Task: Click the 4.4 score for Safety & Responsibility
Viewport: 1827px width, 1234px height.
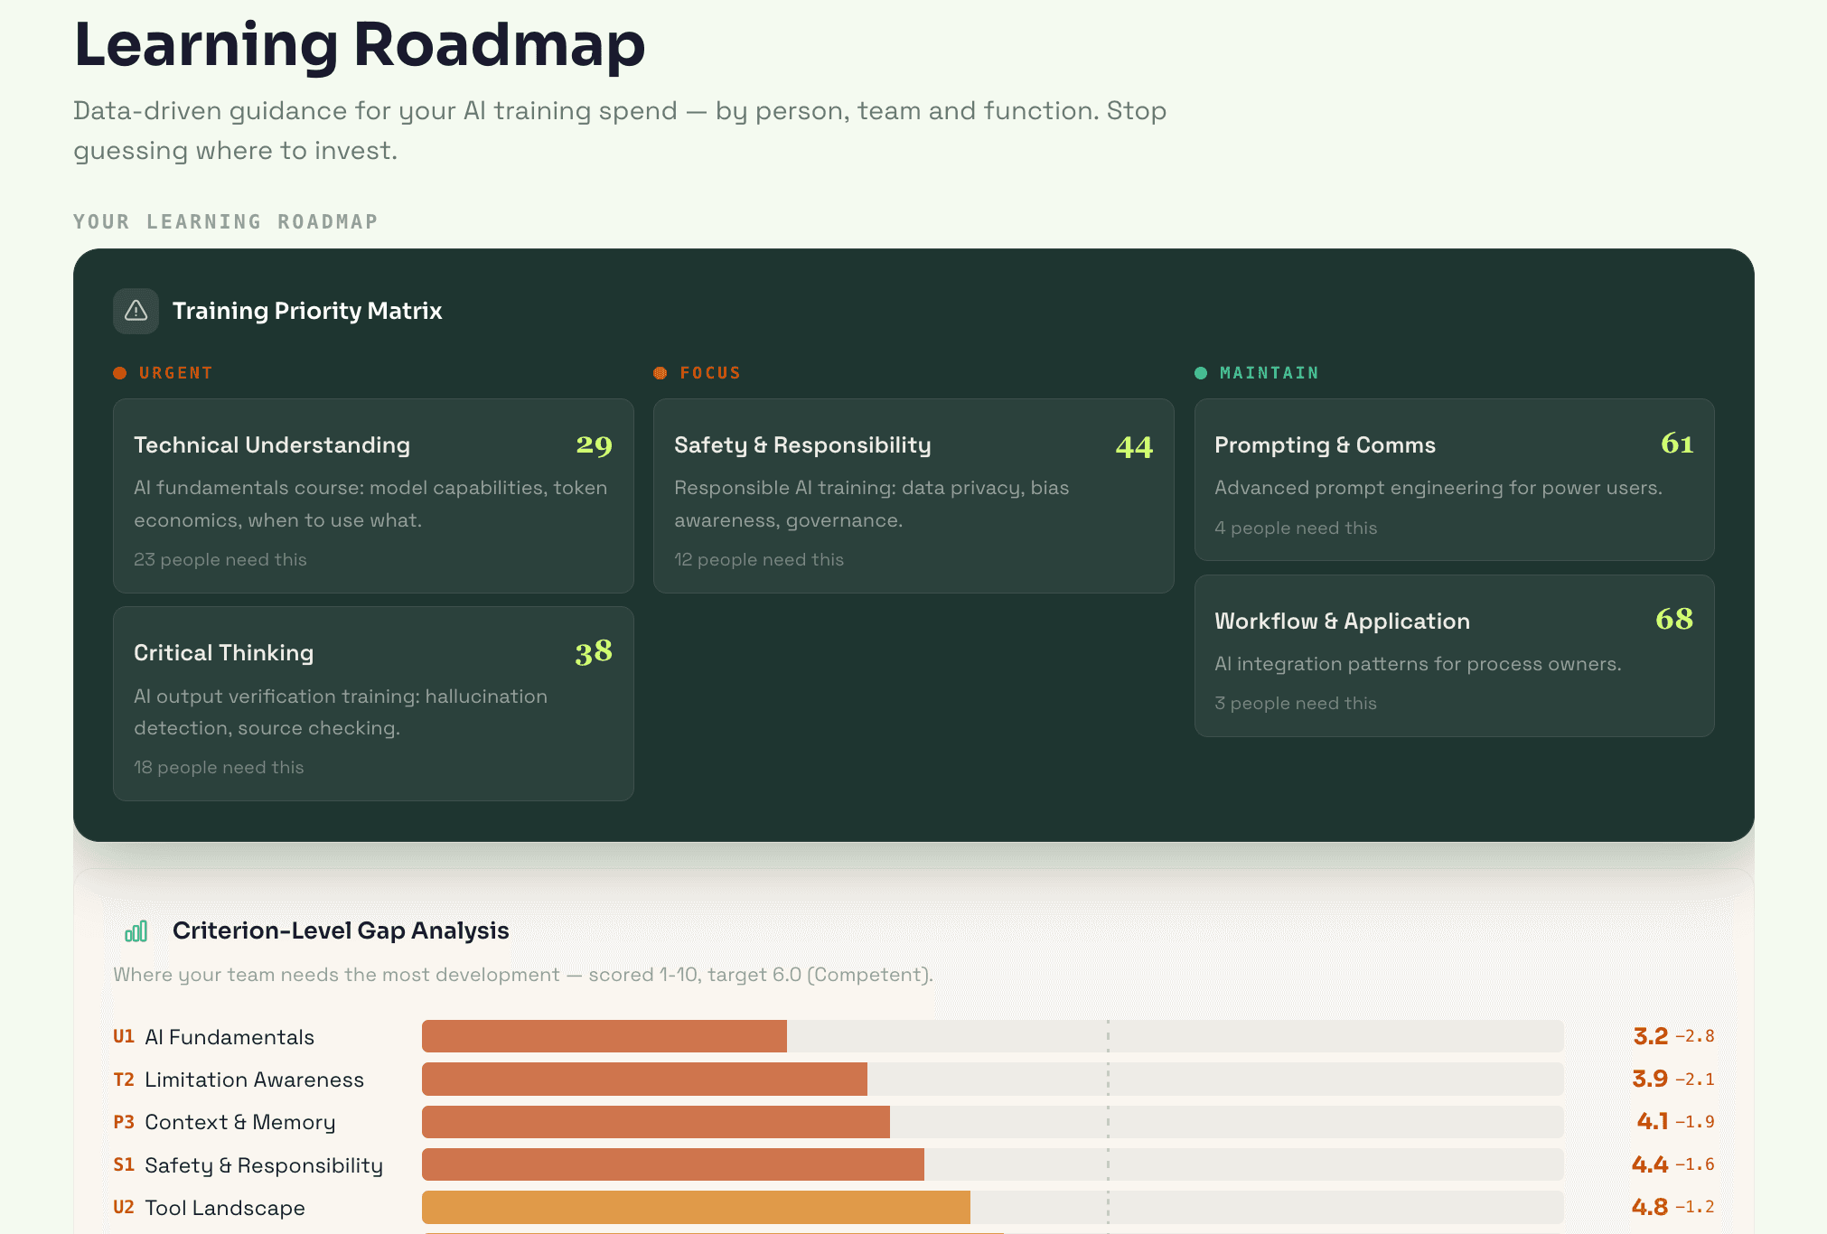Action: coord(1650,1164)
